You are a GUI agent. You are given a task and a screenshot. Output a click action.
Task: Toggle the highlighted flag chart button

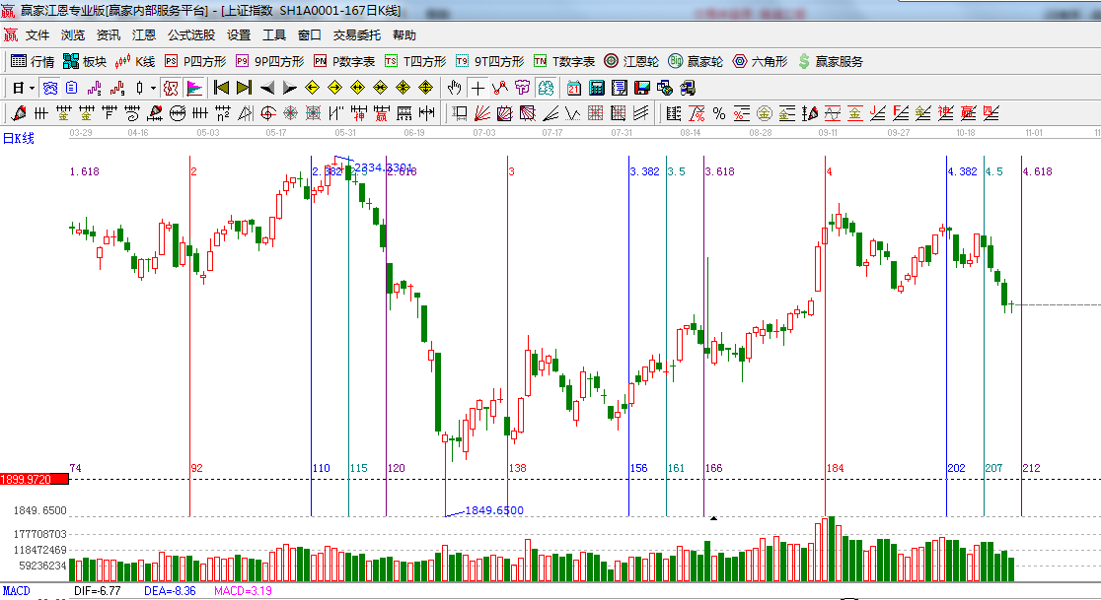coord(194,88)
